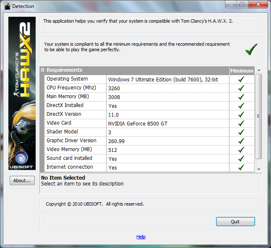271x248 pixels.
Task: Click the Sound card installed row checkmark
Action: [241, 159]
